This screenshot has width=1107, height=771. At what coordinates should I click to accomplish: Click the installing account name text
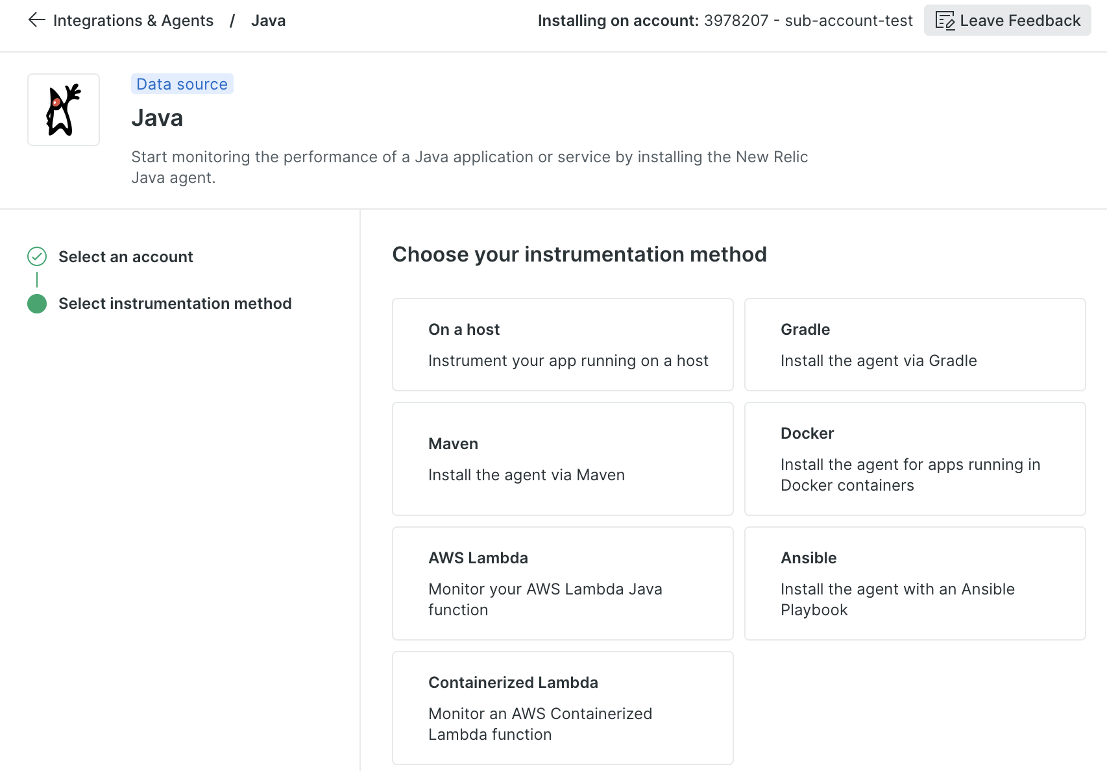pyautogui.click(x=808, y=21)
